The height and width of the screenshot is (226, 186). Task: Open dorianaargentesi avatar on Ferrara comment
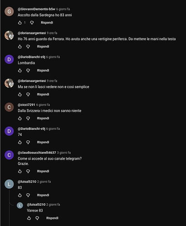[x=9, y=35]
